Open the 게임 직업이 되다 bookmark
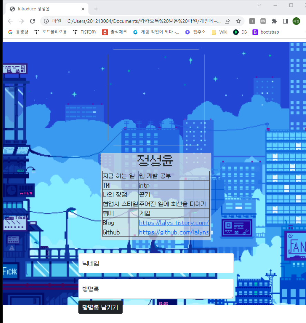This screenshot has height=323, width=306. point(156,32)
